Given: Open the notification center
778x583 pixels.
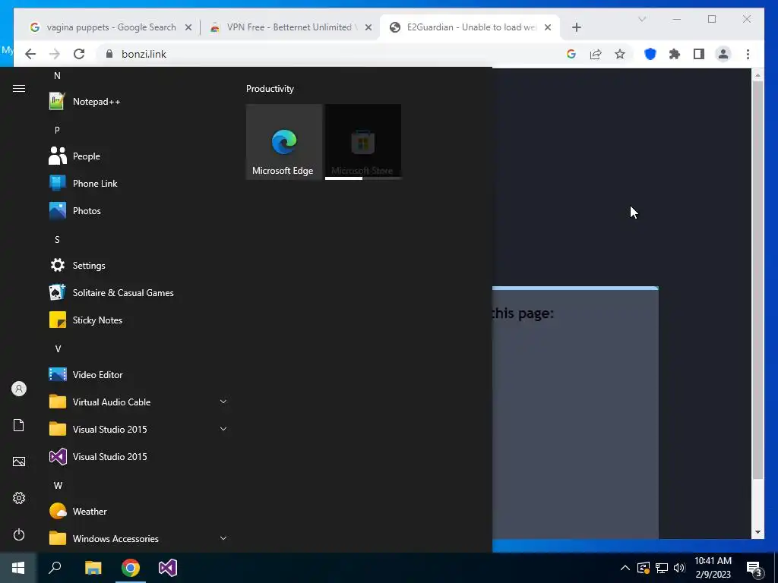Looking at the screenshot, I should tap(754, 569).
